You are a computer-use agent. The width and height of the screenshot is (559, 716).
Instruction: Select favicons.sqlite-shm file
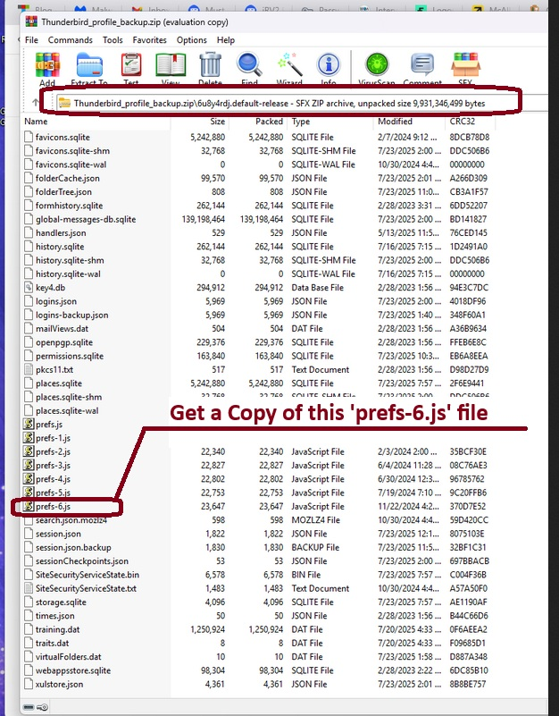72,151
